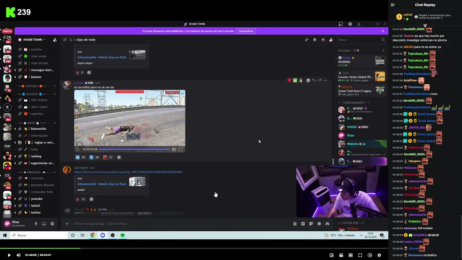Play the Kick stream replay

pos(9,255)
